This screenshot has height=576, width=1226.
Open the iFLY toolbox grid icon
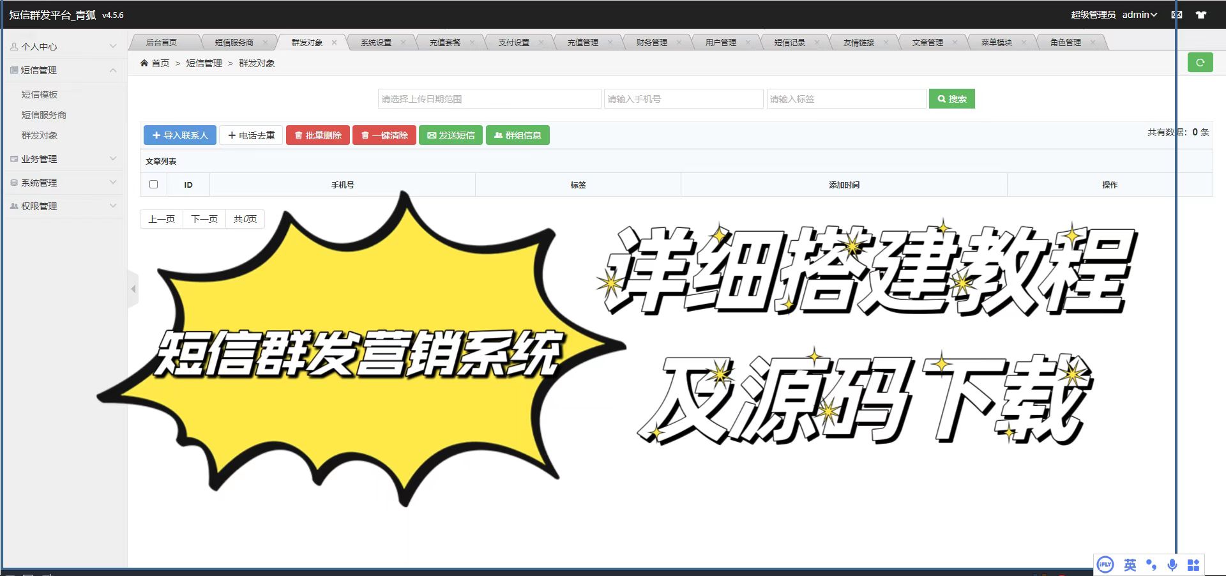point(1193,565)
